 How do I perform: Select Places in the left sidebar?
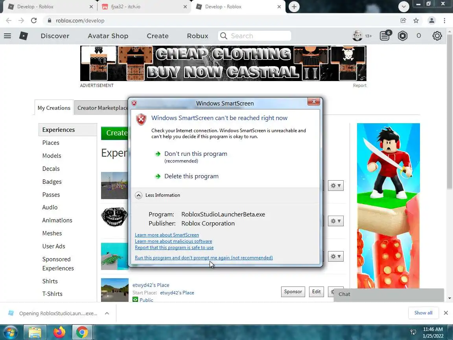[x=51, y=143]
